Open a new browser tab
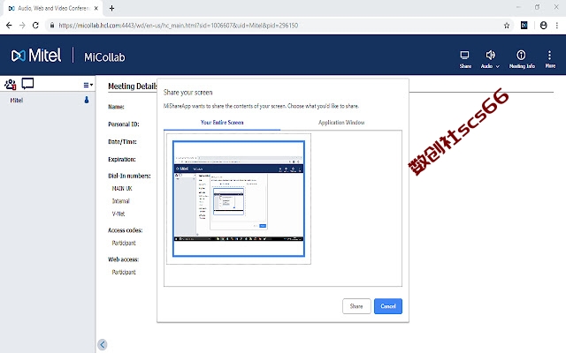Screen dimensions: 566x353 pos(112,8)
